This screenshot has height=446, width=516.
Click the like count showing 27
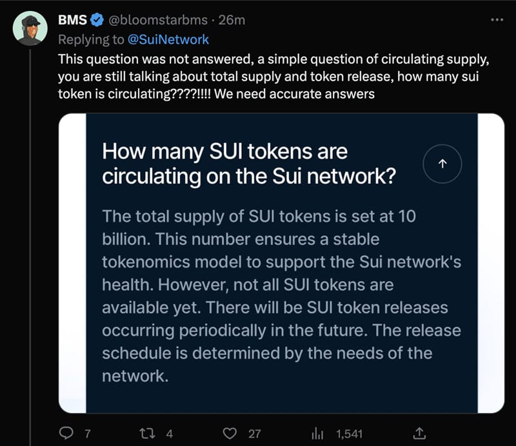click(x=254, y=434)
